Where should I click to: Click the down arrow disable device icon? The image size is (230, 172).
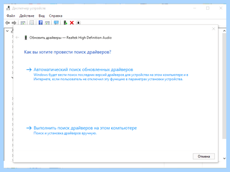[78, 23]
